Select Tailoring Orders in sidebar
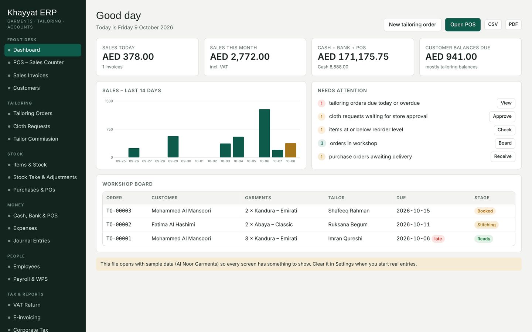The width and height of the screenshot is (532, 332). point(43,114)
